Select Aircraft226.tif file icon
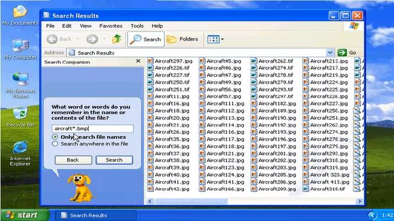 point(150,68)
